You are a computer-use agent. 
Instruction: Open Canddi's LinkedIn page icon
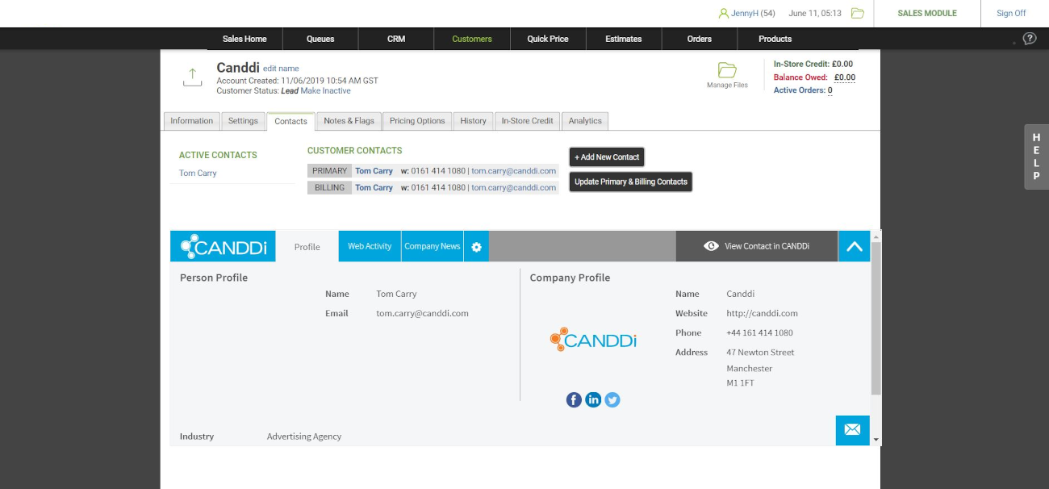pos(593,399)
